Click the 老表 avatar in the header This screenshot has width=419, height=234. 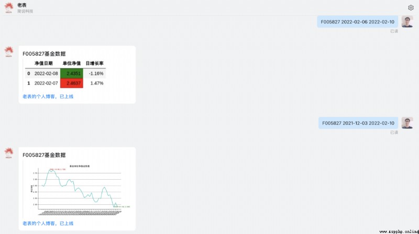point(9,8)
